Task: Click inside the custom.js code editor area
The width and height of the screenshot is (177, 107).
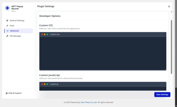Action: (x=103, y=89)
